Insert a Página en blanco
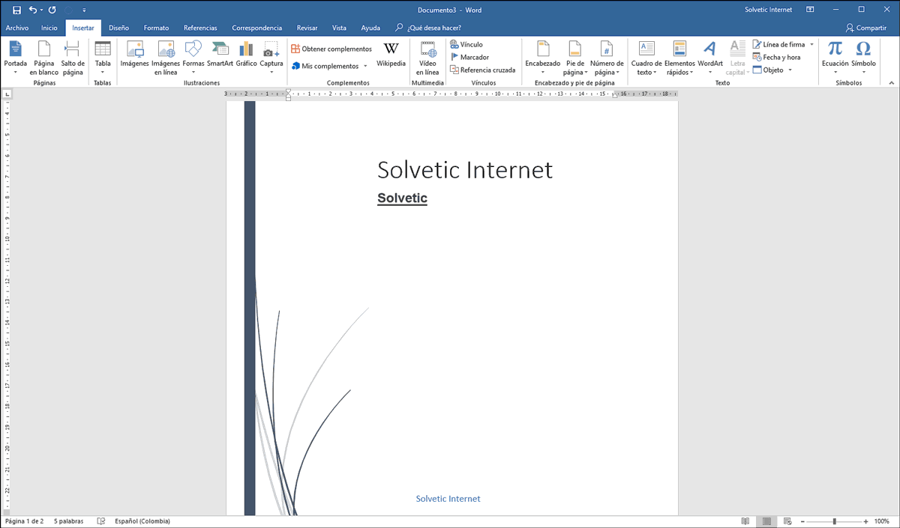 click(x=44, y=58)
